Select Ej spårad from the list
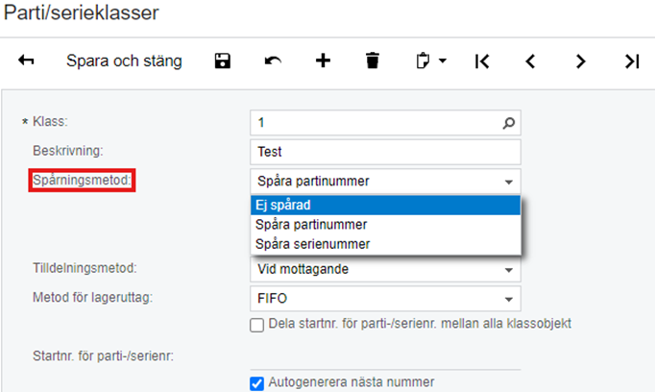 tap(385, 206)
